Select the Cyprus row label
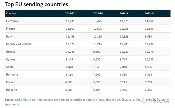Viewport: 175px width, 108px height. [x=10, y=59]
